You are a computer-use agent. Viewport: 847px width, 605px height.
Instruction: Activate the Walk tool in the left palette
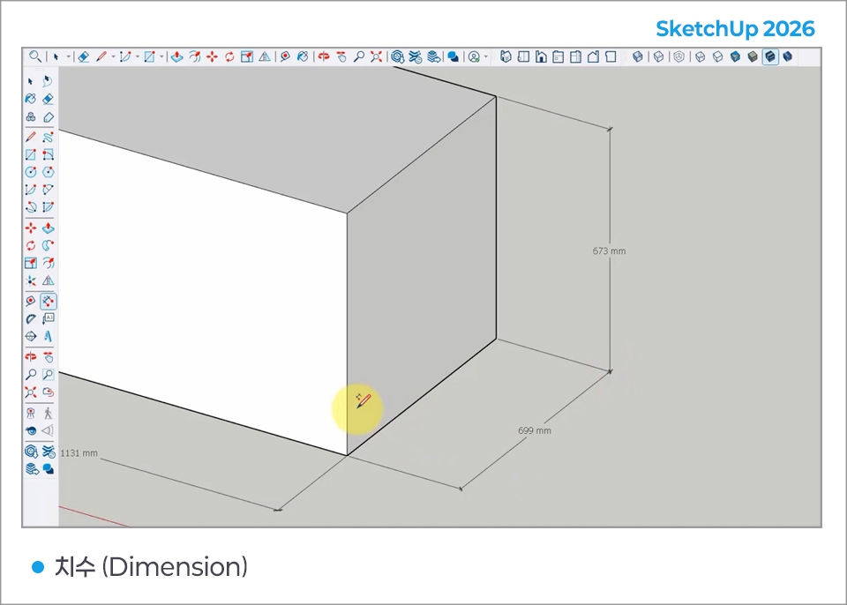click(48, 414)
